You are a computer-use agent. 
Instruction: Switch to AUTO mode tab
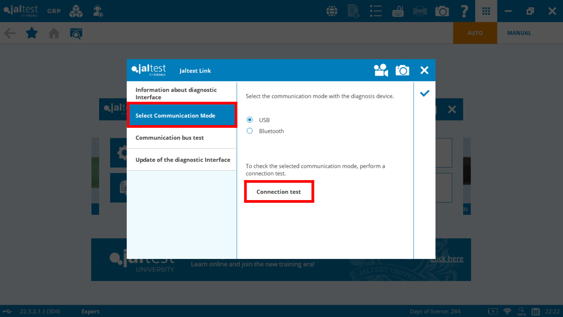click(x=475, y=33)
